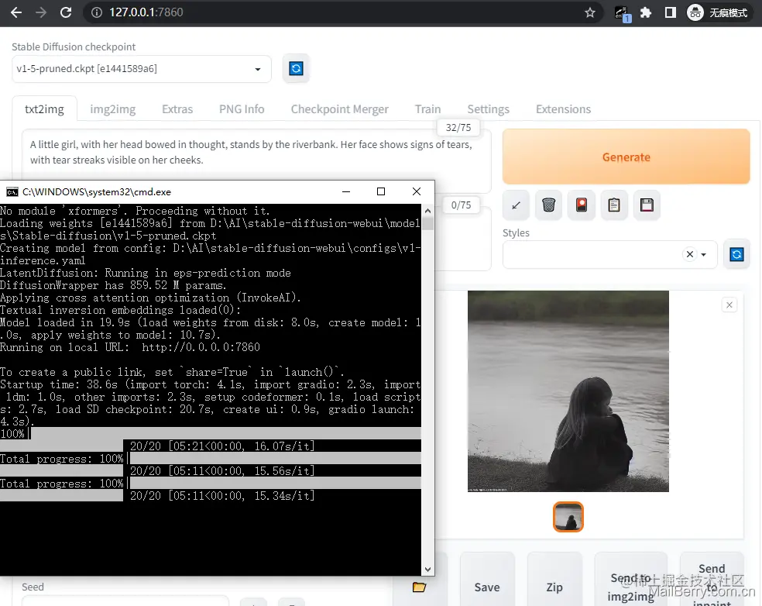
Task: Expand the Styles dropdown arrow
Action: click(704, 254)
